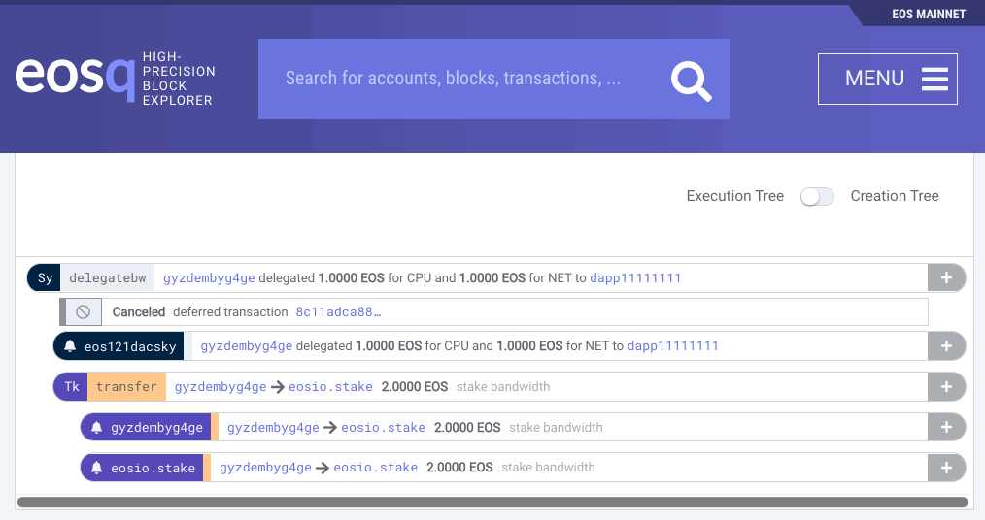Open the MENU button
The width and height of the screenshot is (985, 520).
(888, 79)
